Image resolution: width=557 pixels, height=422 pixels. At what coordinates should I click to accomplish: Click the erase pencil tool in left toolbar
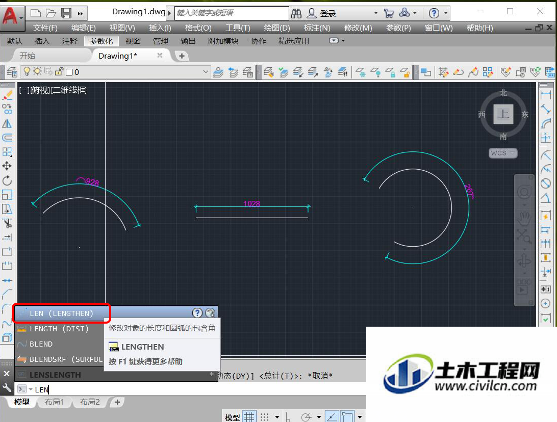point(7,95)
